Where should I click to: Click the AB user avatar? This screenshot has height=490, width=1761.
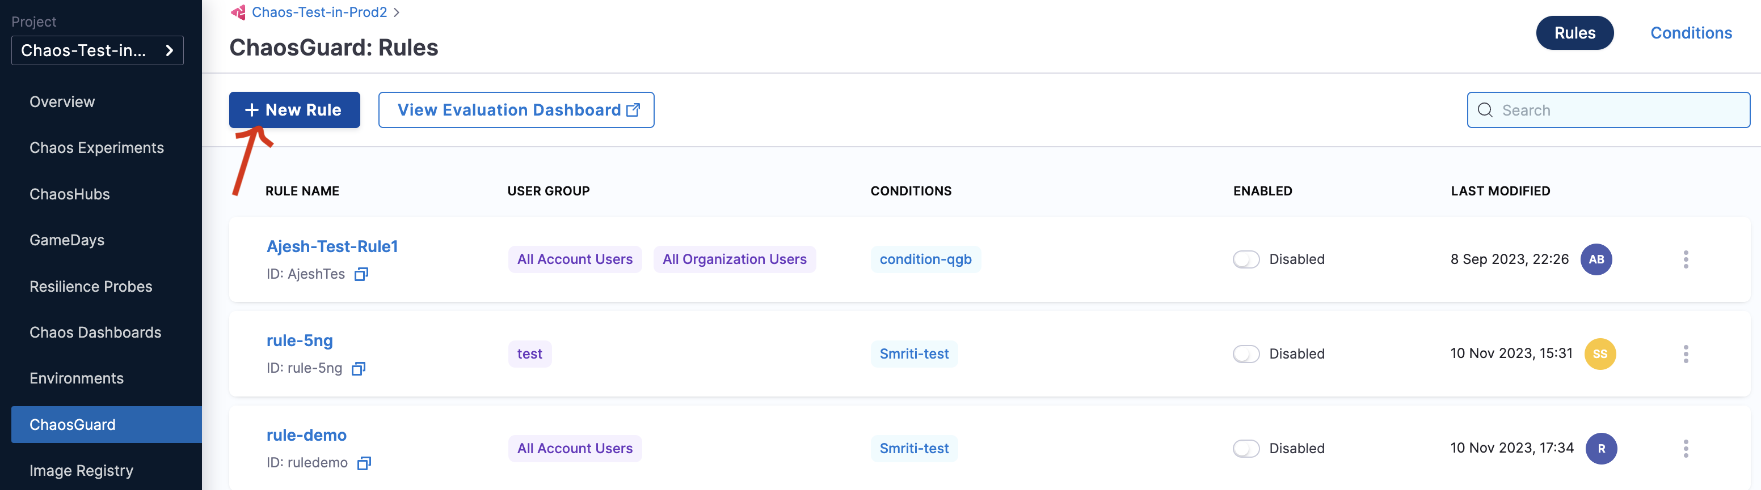coord(1595,259)
